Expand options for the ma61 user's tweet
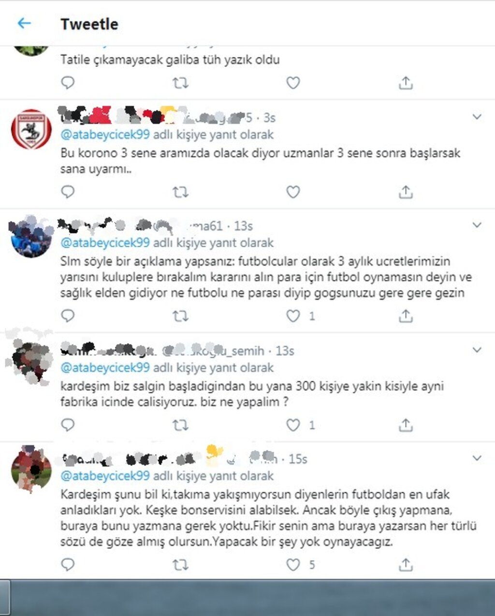Image resolution: width=495 pixels, height=616 pixels. tap(477, 225)
